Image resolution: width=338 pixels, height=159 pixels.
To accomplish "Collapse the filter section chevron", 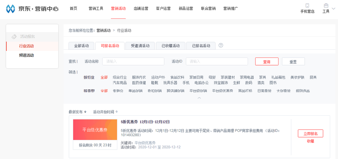I will (x=199, y=98).
